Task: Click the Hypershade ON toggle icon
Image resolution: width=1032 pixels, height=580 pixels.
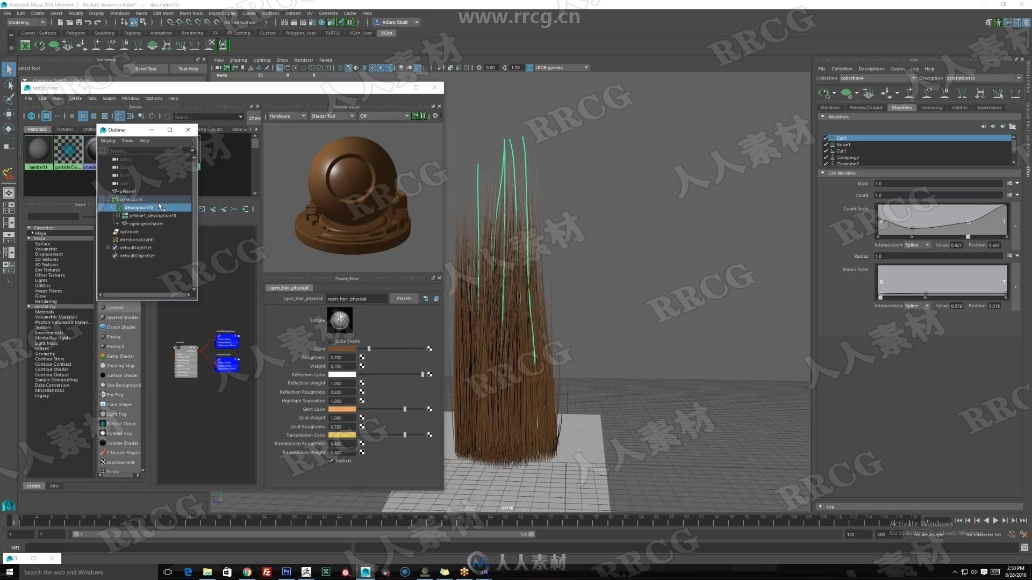Action: 31,116
